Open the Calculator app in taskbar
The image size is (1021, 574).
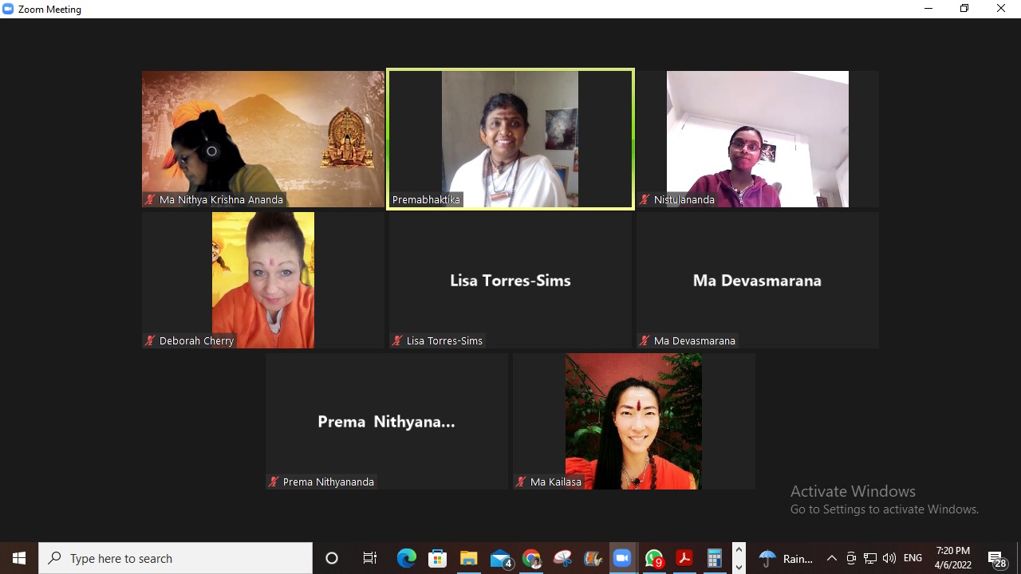[714, 558]
